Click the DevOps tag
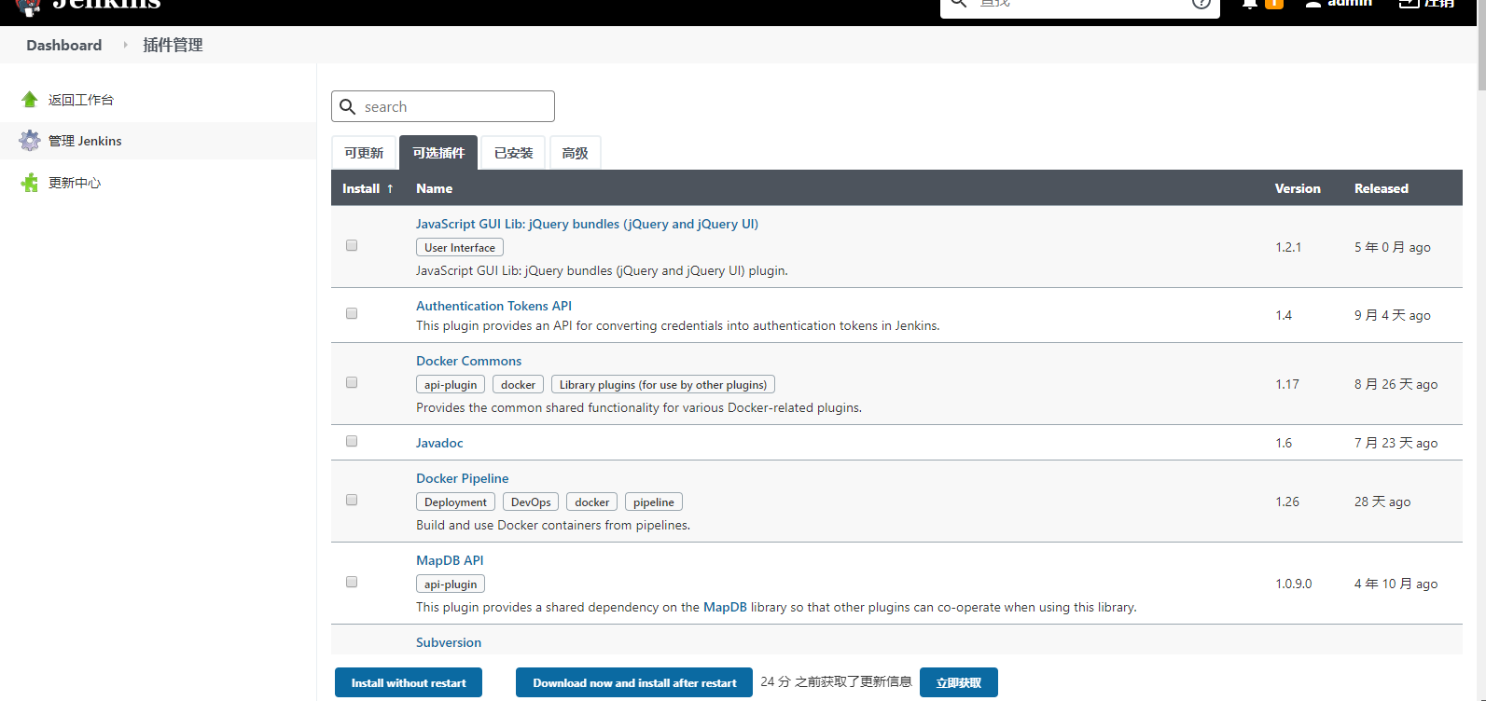This screenshot has height=701, width=1486. 531,502
